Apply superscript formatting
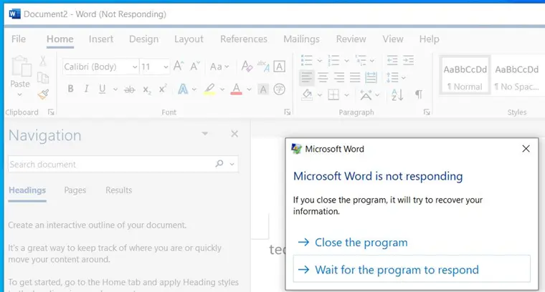Screen dimensions: 545x292 [163, 89]
